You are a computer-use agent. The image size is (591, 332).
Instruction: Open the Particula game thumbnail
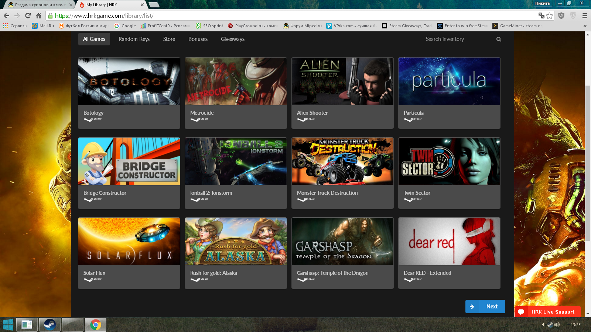click(450, 81)
